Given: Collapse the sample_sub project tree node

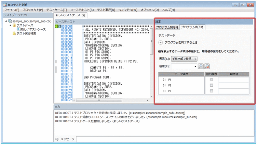Looking at the screenshot, I should 6,21.
